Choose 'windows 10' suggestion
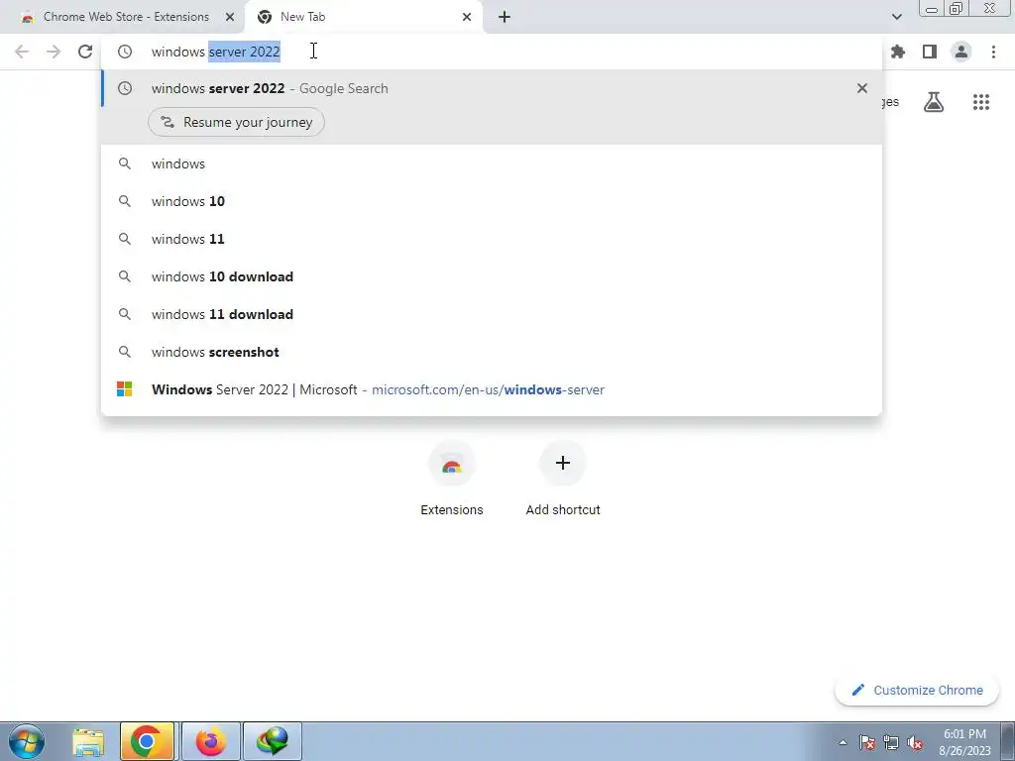Image resolution: width=1015 pixels, height=761 pixels. point(492,201)
